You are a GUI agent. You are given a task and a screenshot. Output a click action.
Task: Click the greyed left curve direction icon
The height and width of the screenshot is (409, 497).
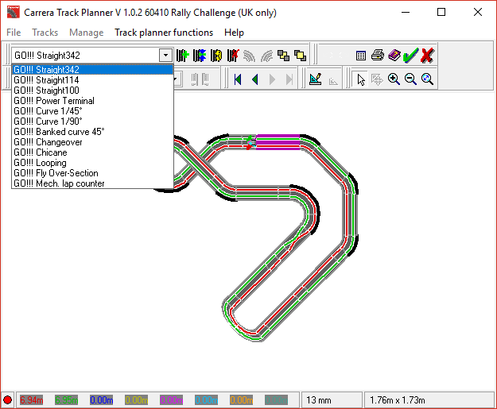pos(249,56)
